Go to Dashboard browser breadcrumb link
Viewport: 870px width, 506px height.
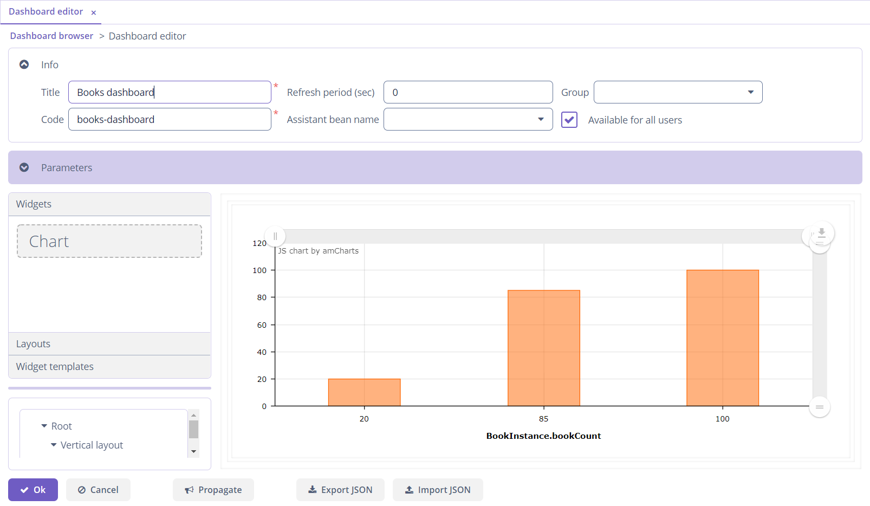[x=51, y=36]
